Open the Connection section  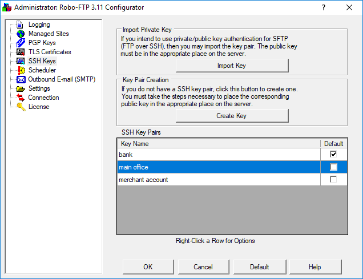click(x=43, y=98)
